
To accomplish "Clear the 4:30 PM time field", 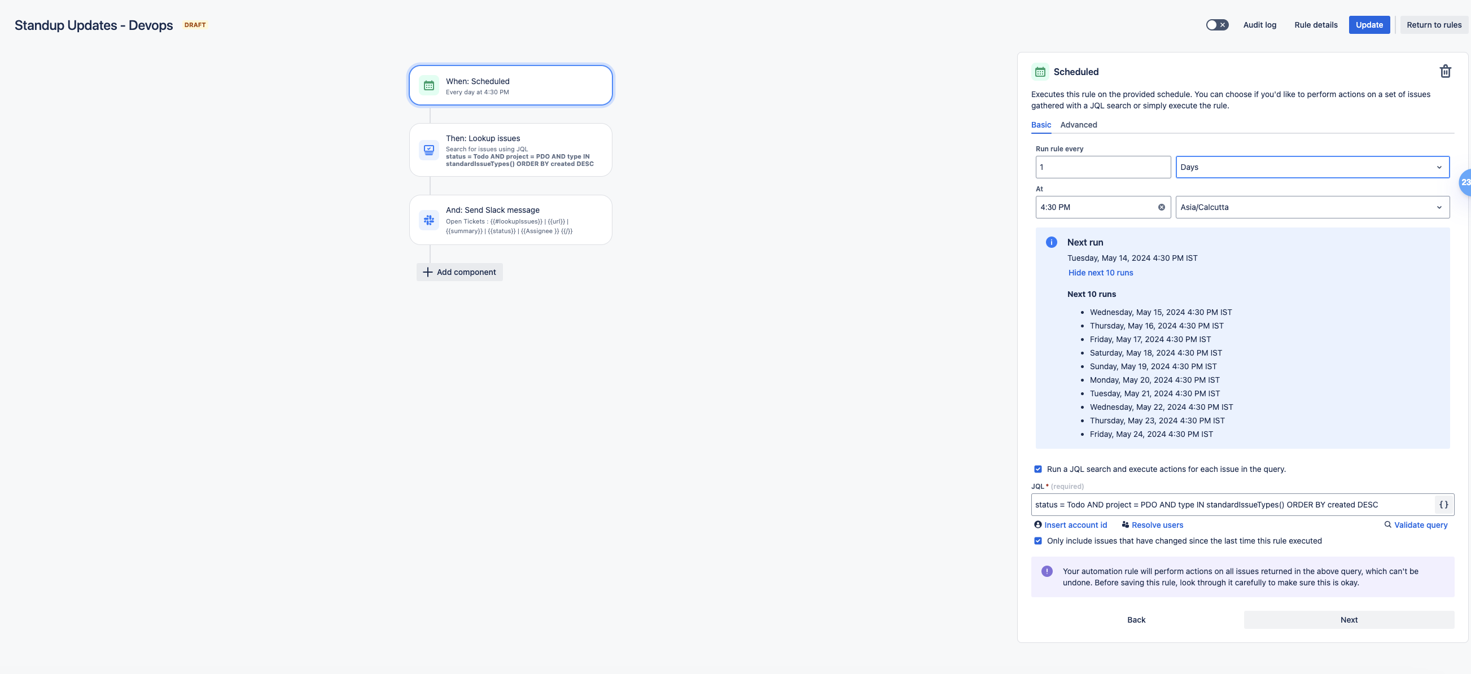I will click(x=1162, y=207).
